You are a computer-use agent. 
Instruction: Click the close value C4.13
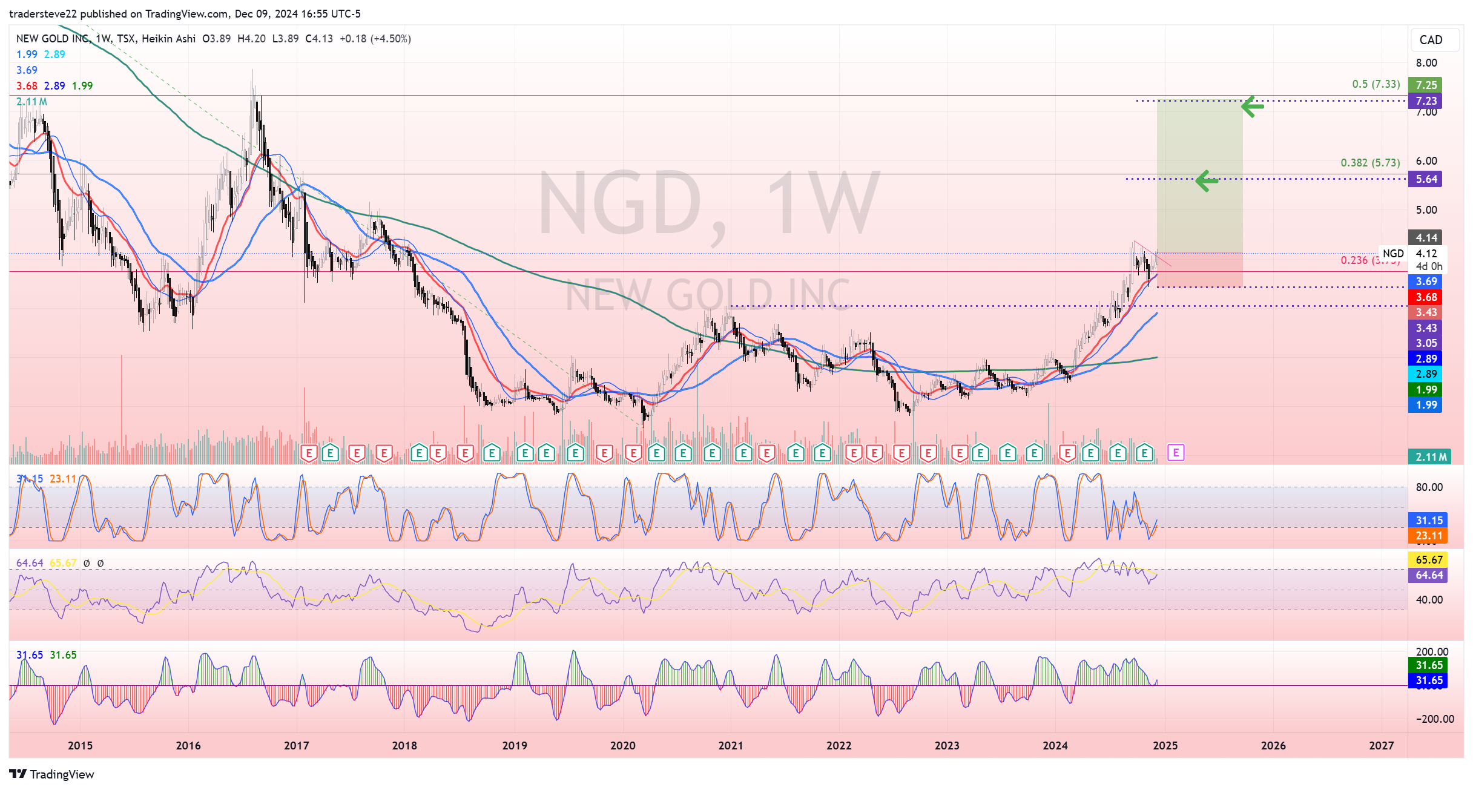[x=319, y=39]
